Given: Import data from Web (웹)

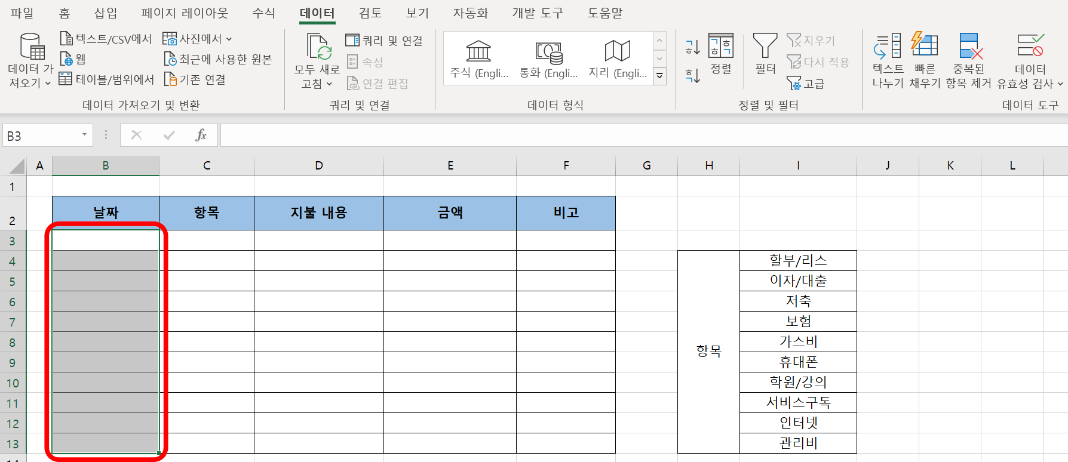Looking at the screenshot, I should tap(73, 59).
